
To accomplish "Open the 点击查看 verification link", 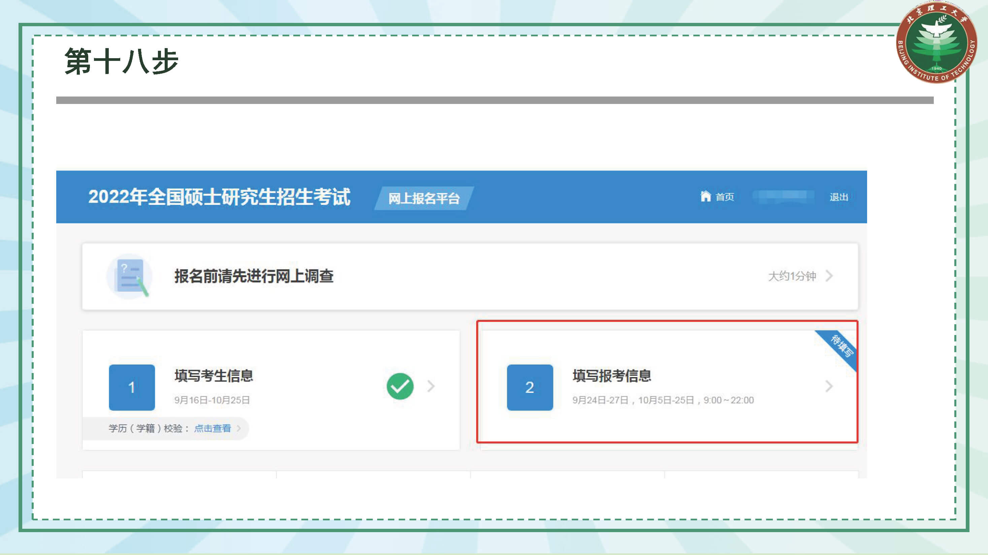I will (212, 428).
